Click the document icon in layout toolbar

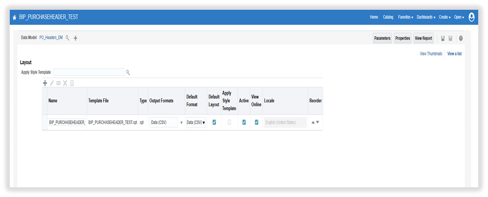click(x=72, y=83)
